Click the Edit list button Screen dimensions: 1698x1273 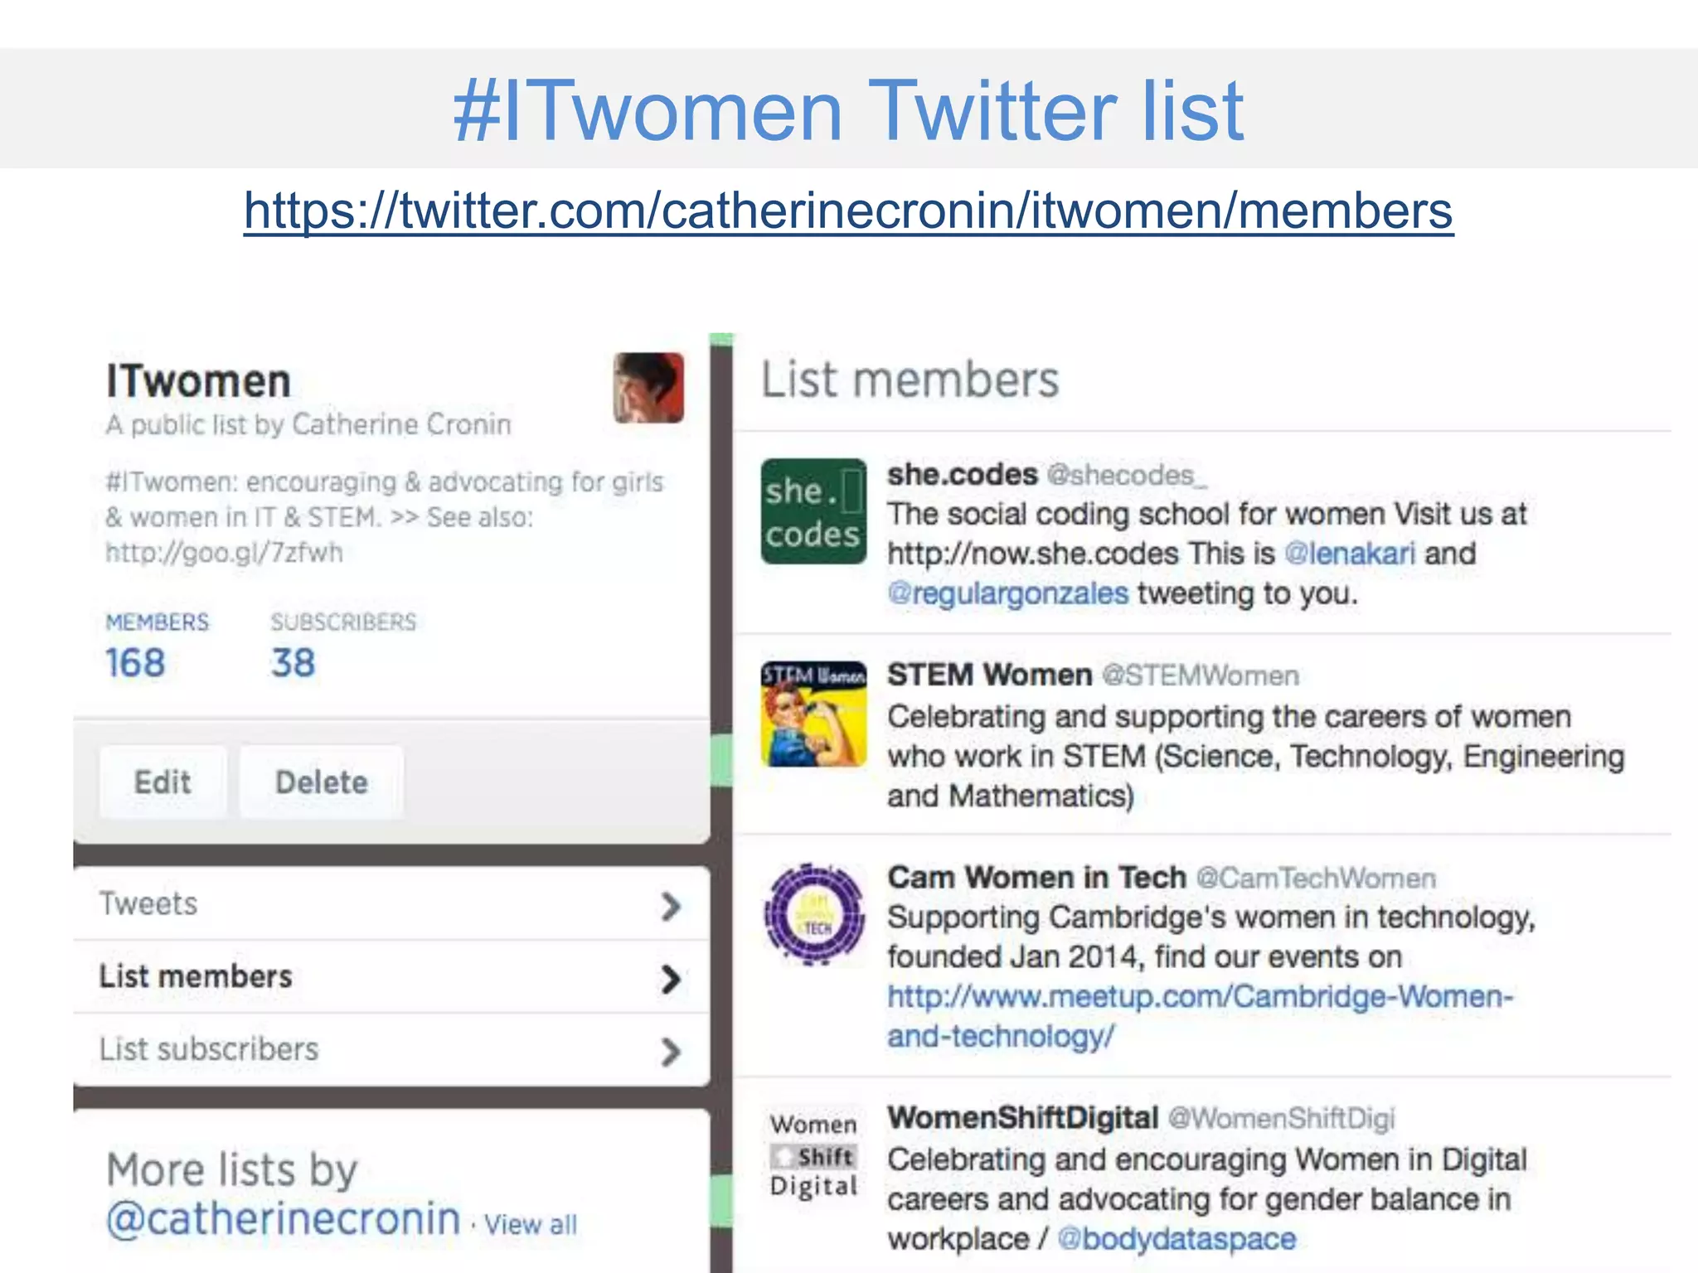163,782
